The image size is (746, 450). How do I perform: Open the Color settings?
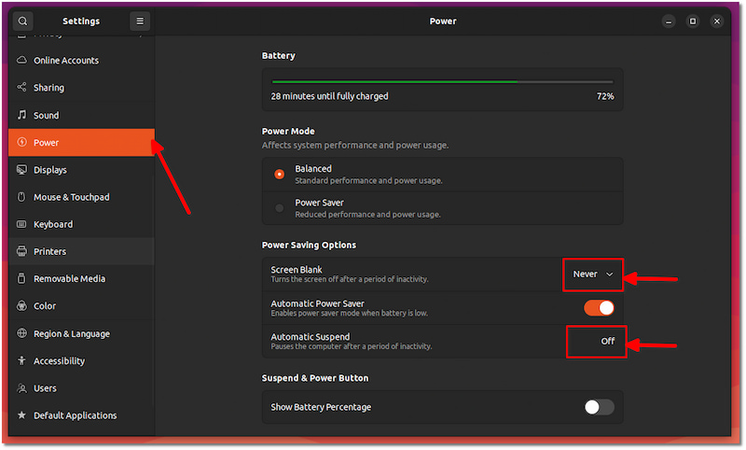click(x=81, y=306)
